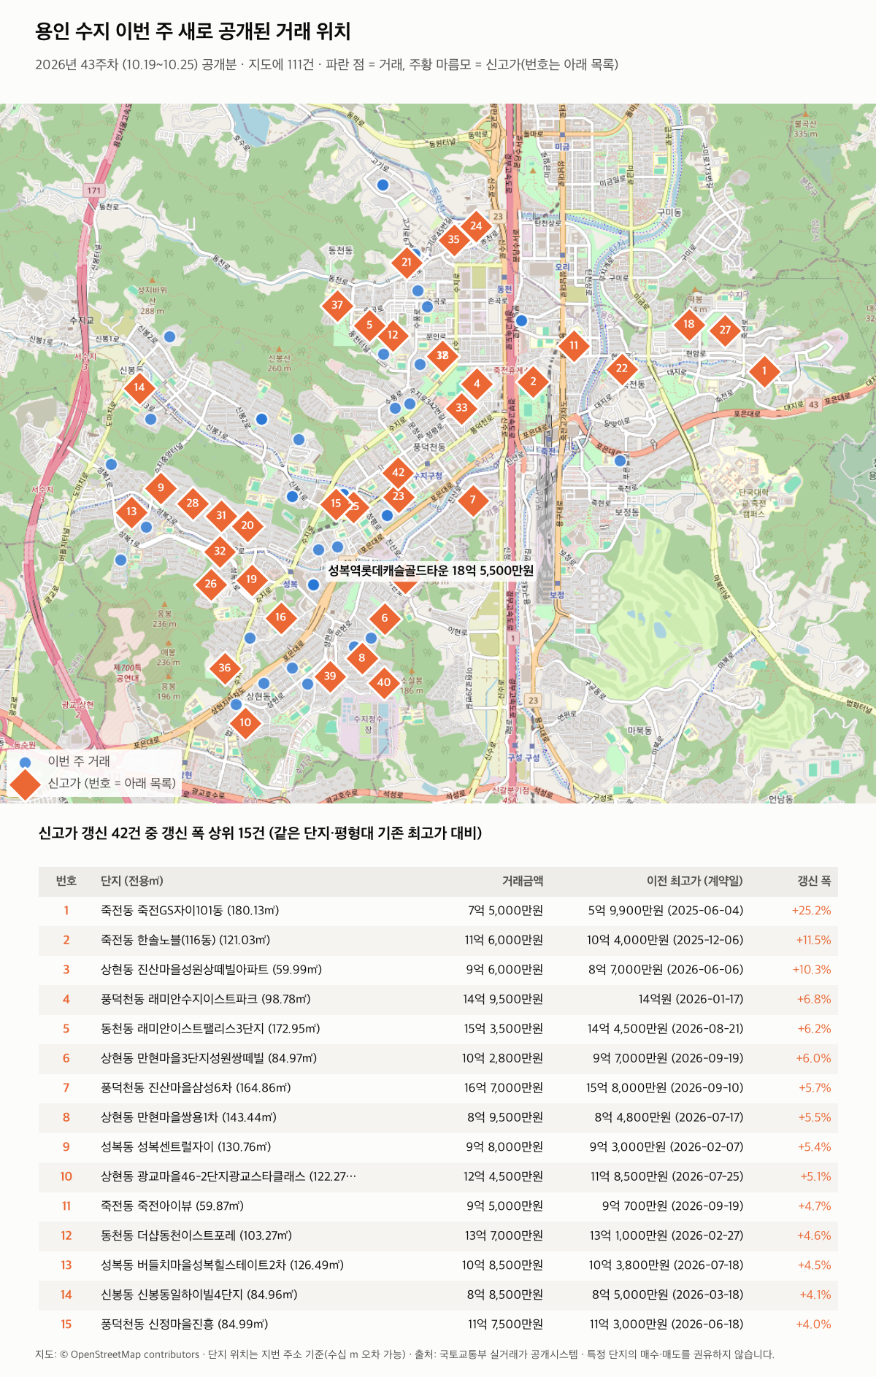
Task: Select the orange diamond numbered 22
Action: tap(621, 368)
